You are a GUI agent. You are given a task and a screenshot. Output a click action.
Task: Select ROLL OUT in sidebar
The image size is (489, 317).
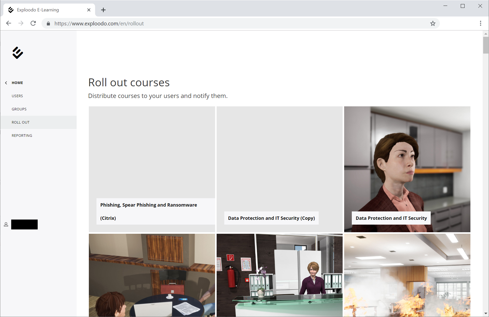pos(21,122)
